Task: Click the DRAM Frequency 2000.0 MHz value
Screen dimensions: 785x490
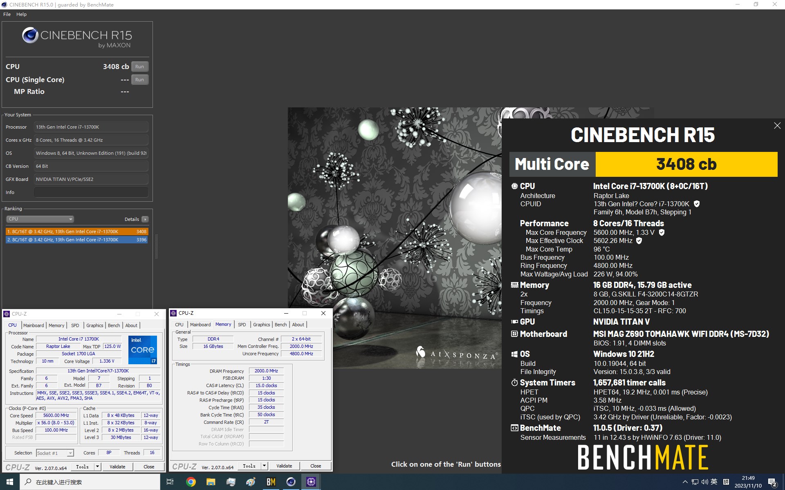Action: point(266,371)
